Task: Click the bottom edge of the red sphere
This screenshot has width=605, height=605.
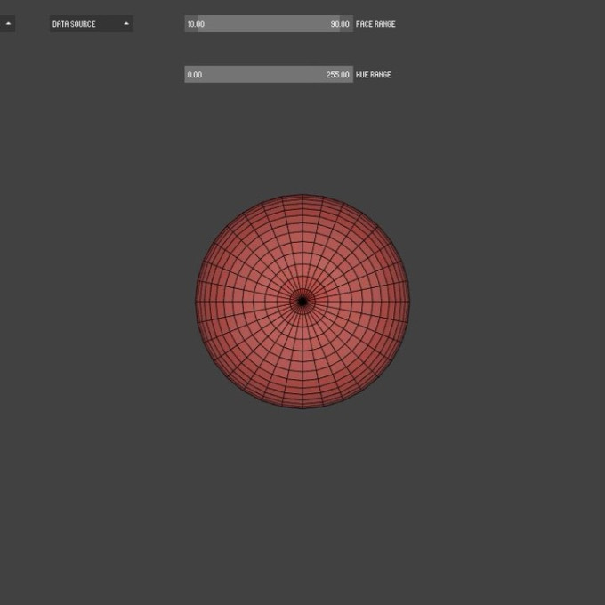Action: pos(302,407)
